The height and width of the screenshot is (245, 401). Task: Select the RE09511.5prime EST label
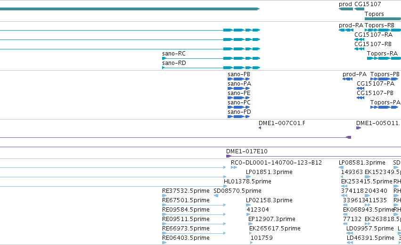186,219
